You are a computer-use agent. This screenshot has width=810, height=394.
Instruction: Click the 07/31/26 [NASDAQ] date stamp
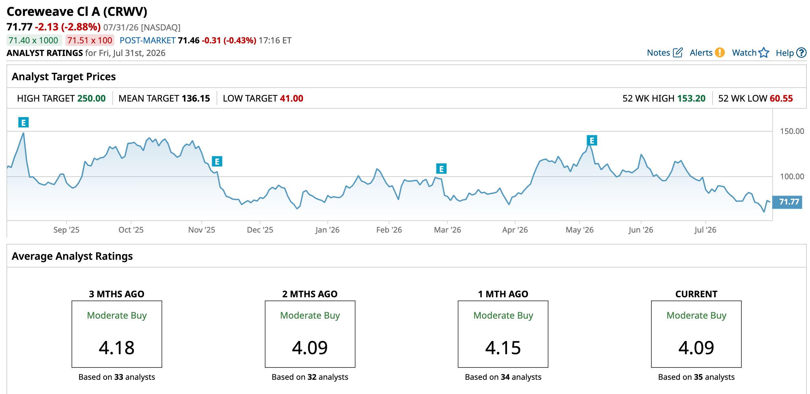[x=142, y=27]
